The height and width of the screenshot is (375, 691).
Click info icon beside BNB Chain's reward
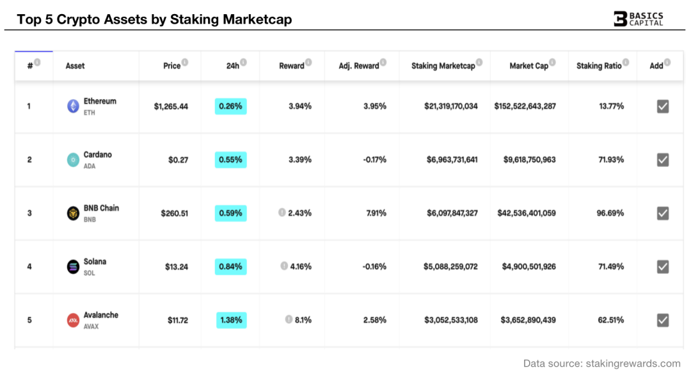coord(282,212)
